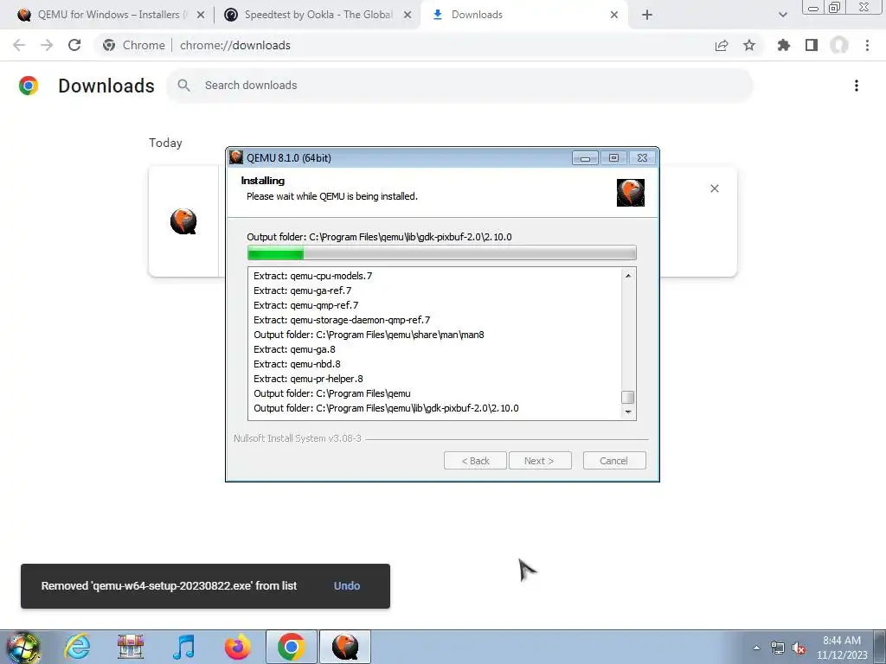Reload the Downloads page

click(74, 45)
